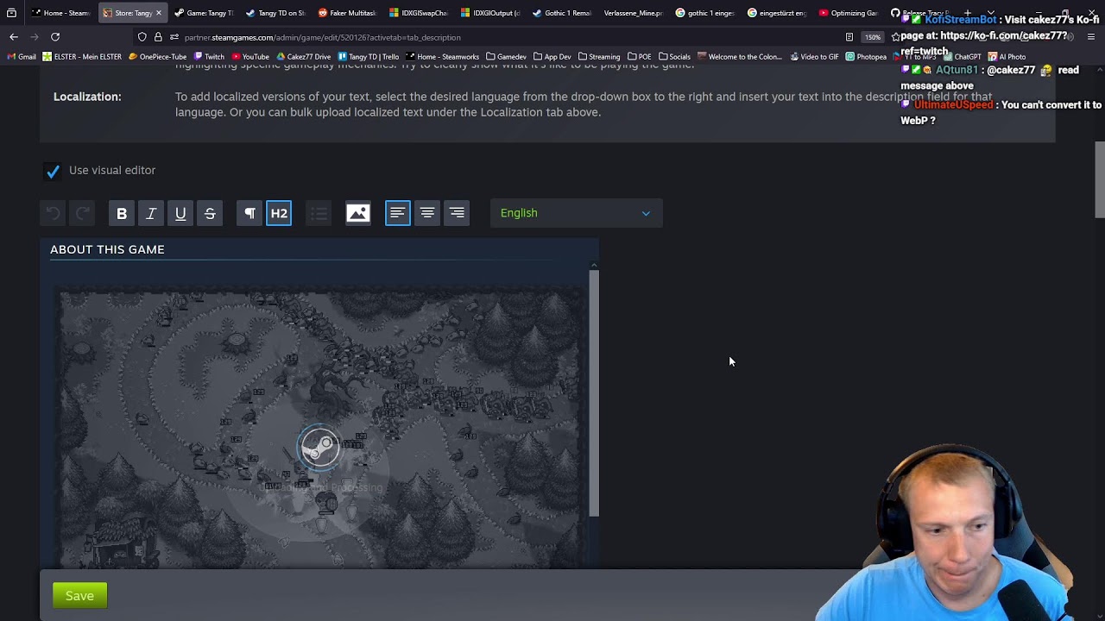The height and width of the screenshot is (621, 1105).
Task: Switch to Faker Multitask tab
Action: (347, 13)
